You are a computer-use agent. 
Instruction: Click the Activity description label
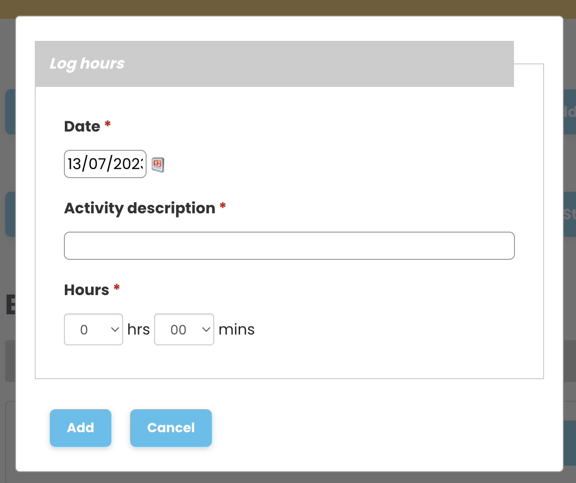tap(140, 208)
